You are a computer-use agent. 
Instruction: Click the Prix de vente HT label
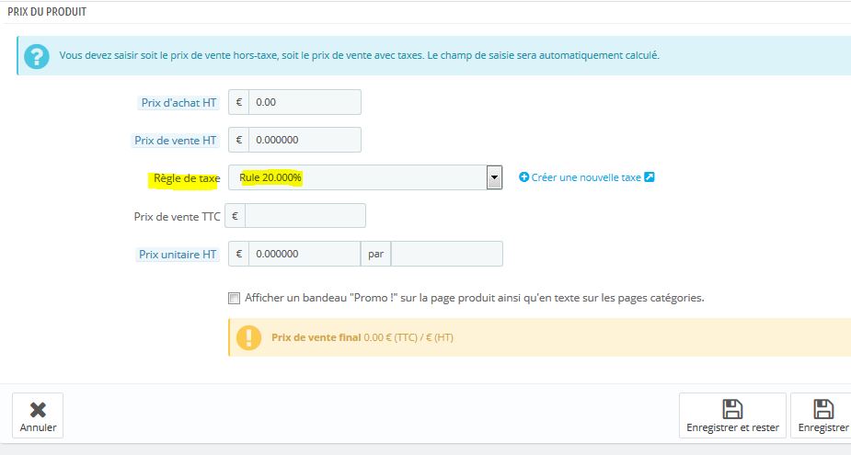(176, 141)
